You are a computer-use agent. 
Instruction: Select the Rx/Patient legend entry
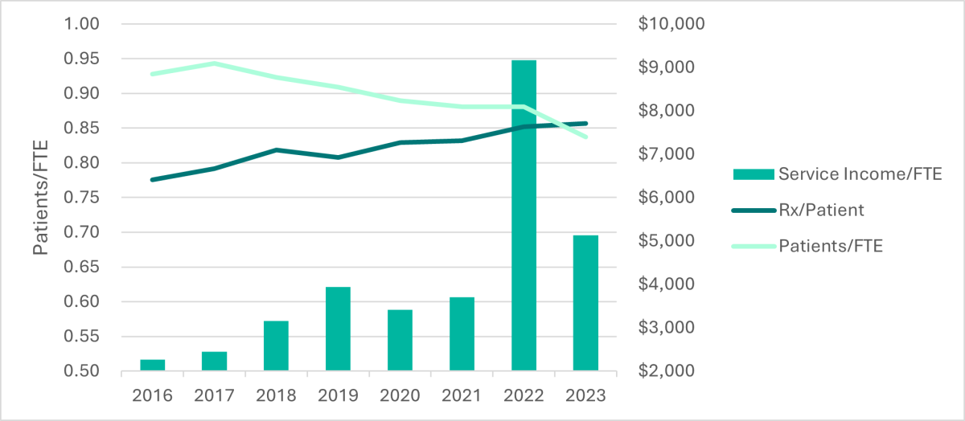[820, 210]
